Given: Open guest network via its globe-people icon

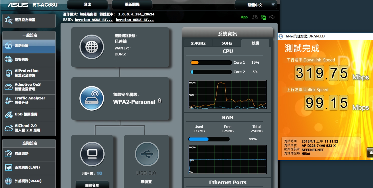Looking at the screenshot, I should coord(9,59).
